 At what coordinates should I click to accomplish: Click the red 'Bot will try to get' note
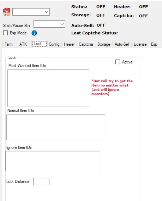pos(112,87)
